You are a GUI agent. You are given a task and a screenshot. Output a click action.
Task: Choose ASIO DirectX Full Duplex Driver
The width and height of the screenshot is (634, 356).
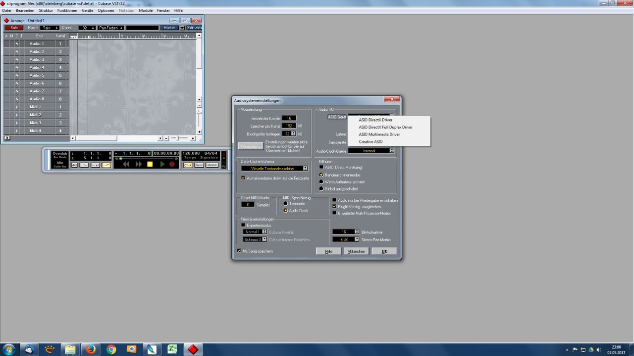(x=385, y=127)
